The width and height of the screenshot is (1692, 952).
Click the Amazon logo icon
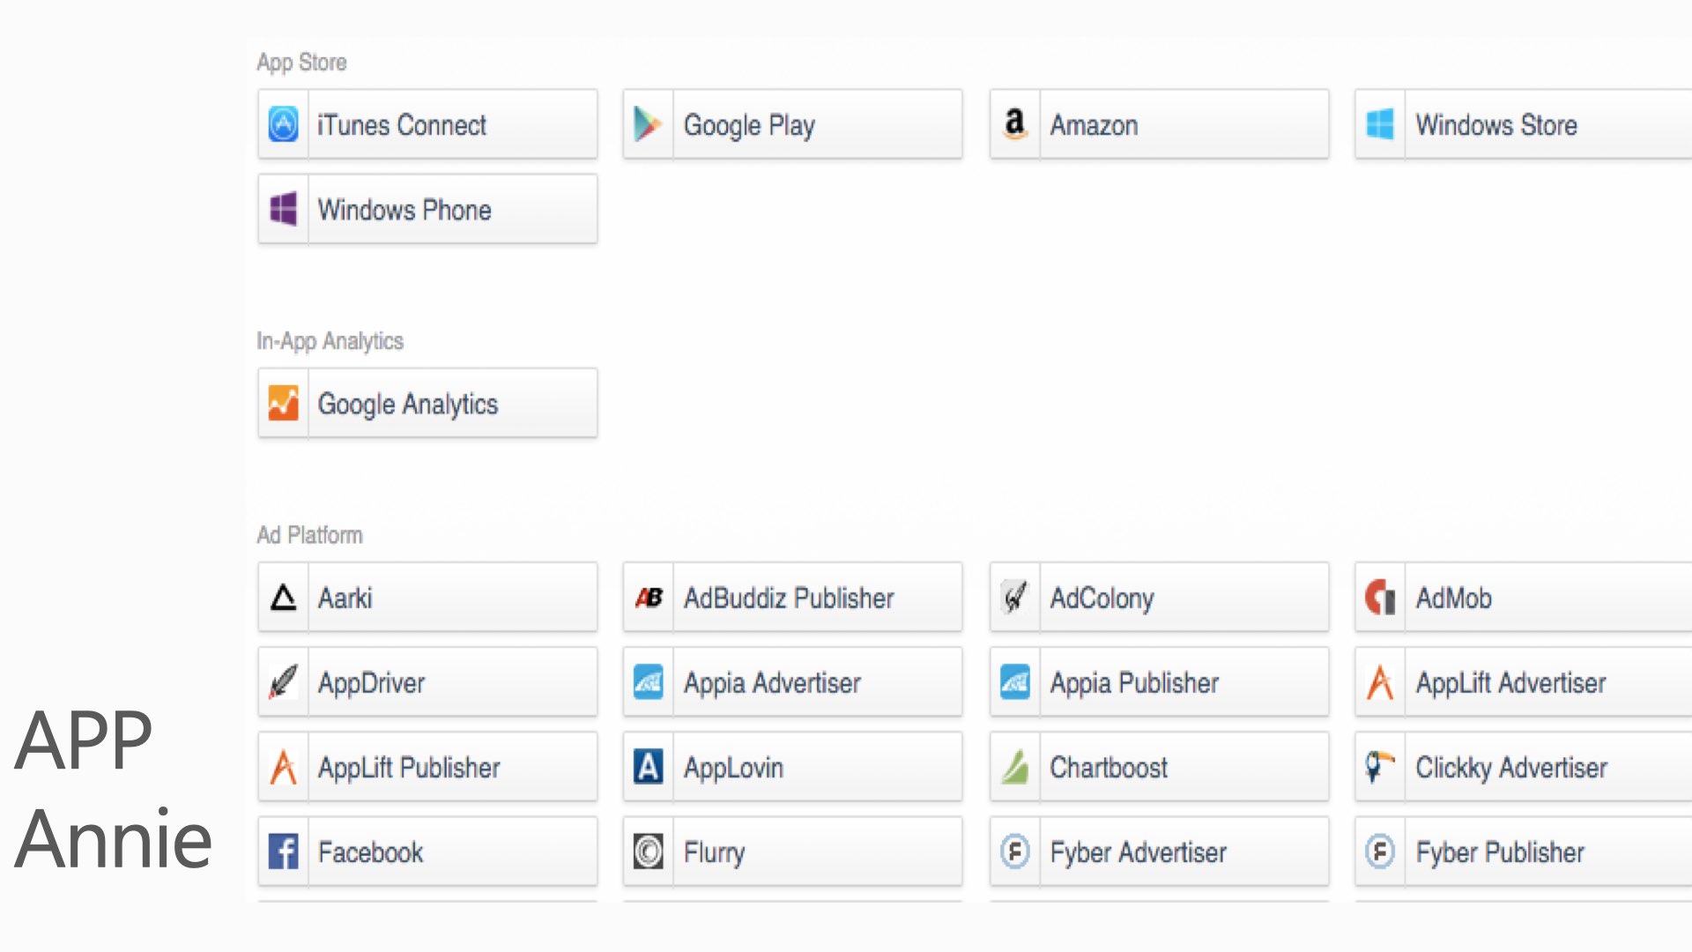click(x=1014, y=124)
